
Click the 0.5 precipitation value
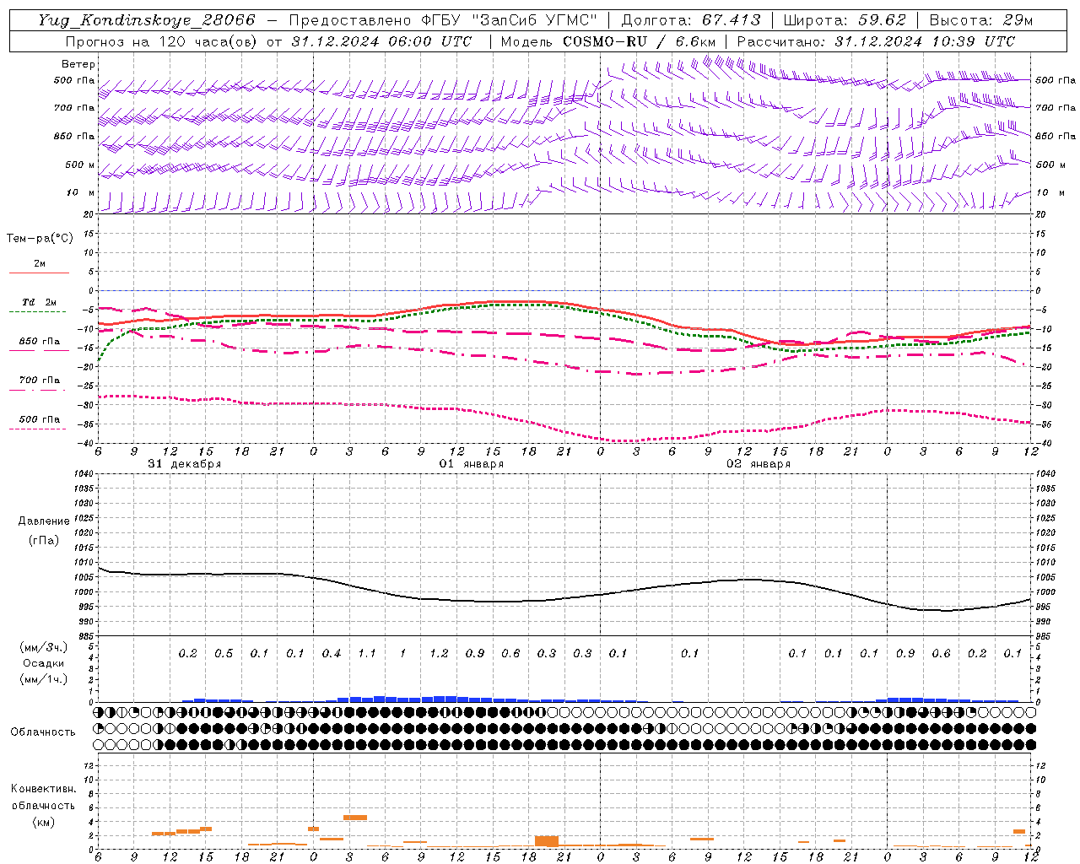pyautogui.click(x=224, y=654)
